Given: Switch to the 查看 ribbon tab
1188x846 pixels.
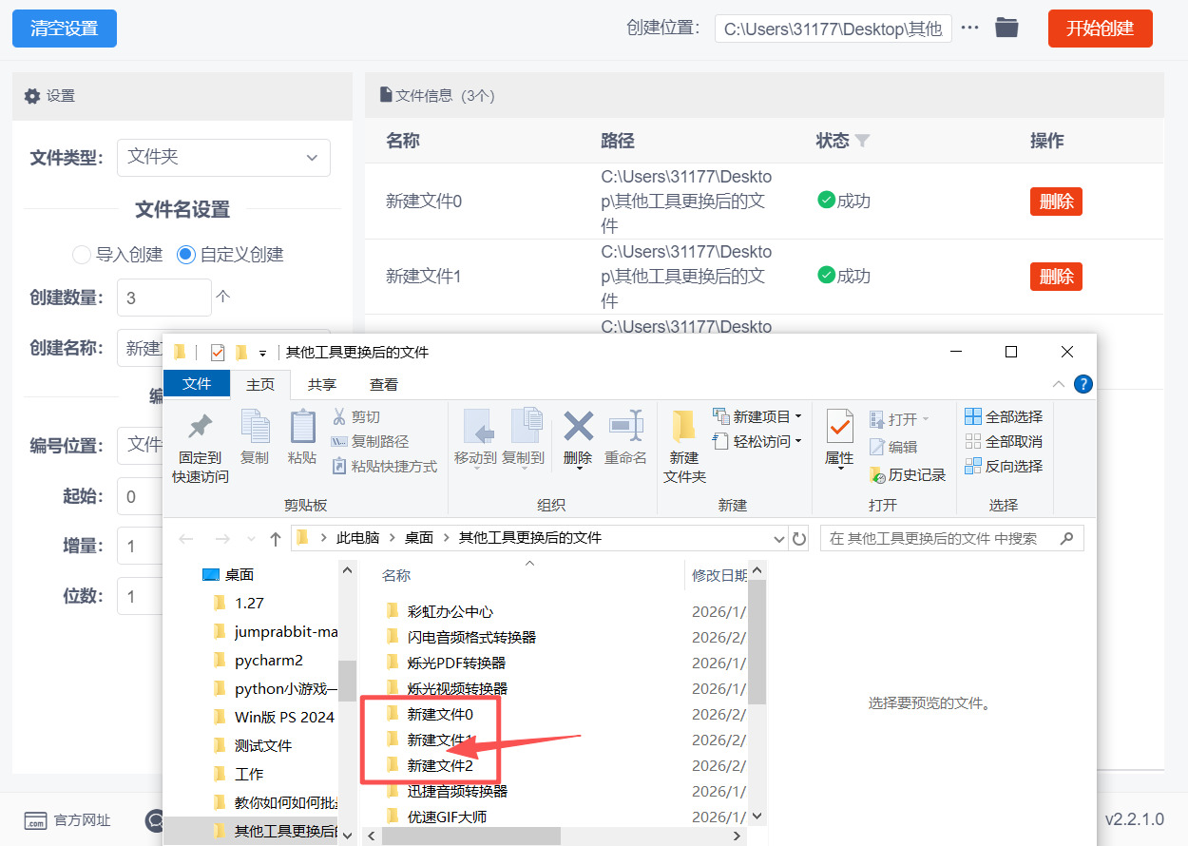Looking at the screenshot, I should tap(383, 384).
